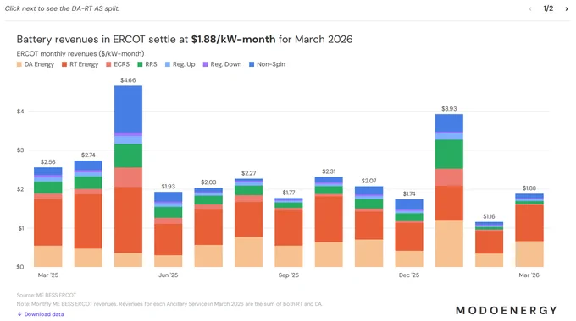Click the DA-RT AS split caption
Image resolution: width=576 pixels, height=321 pixels.
point(62,8)
